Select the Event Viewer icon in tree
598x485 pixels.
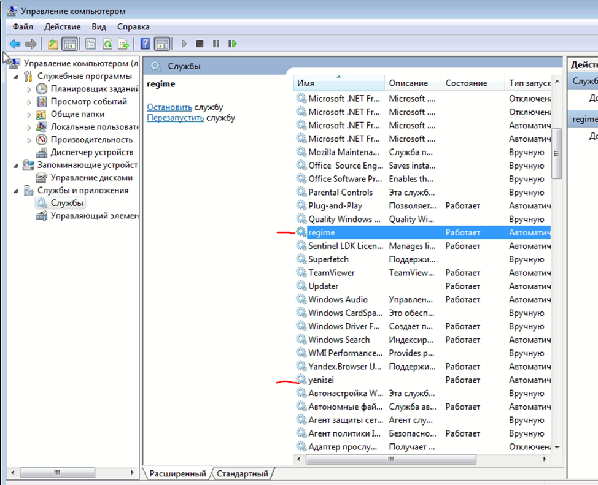[42, 102]
